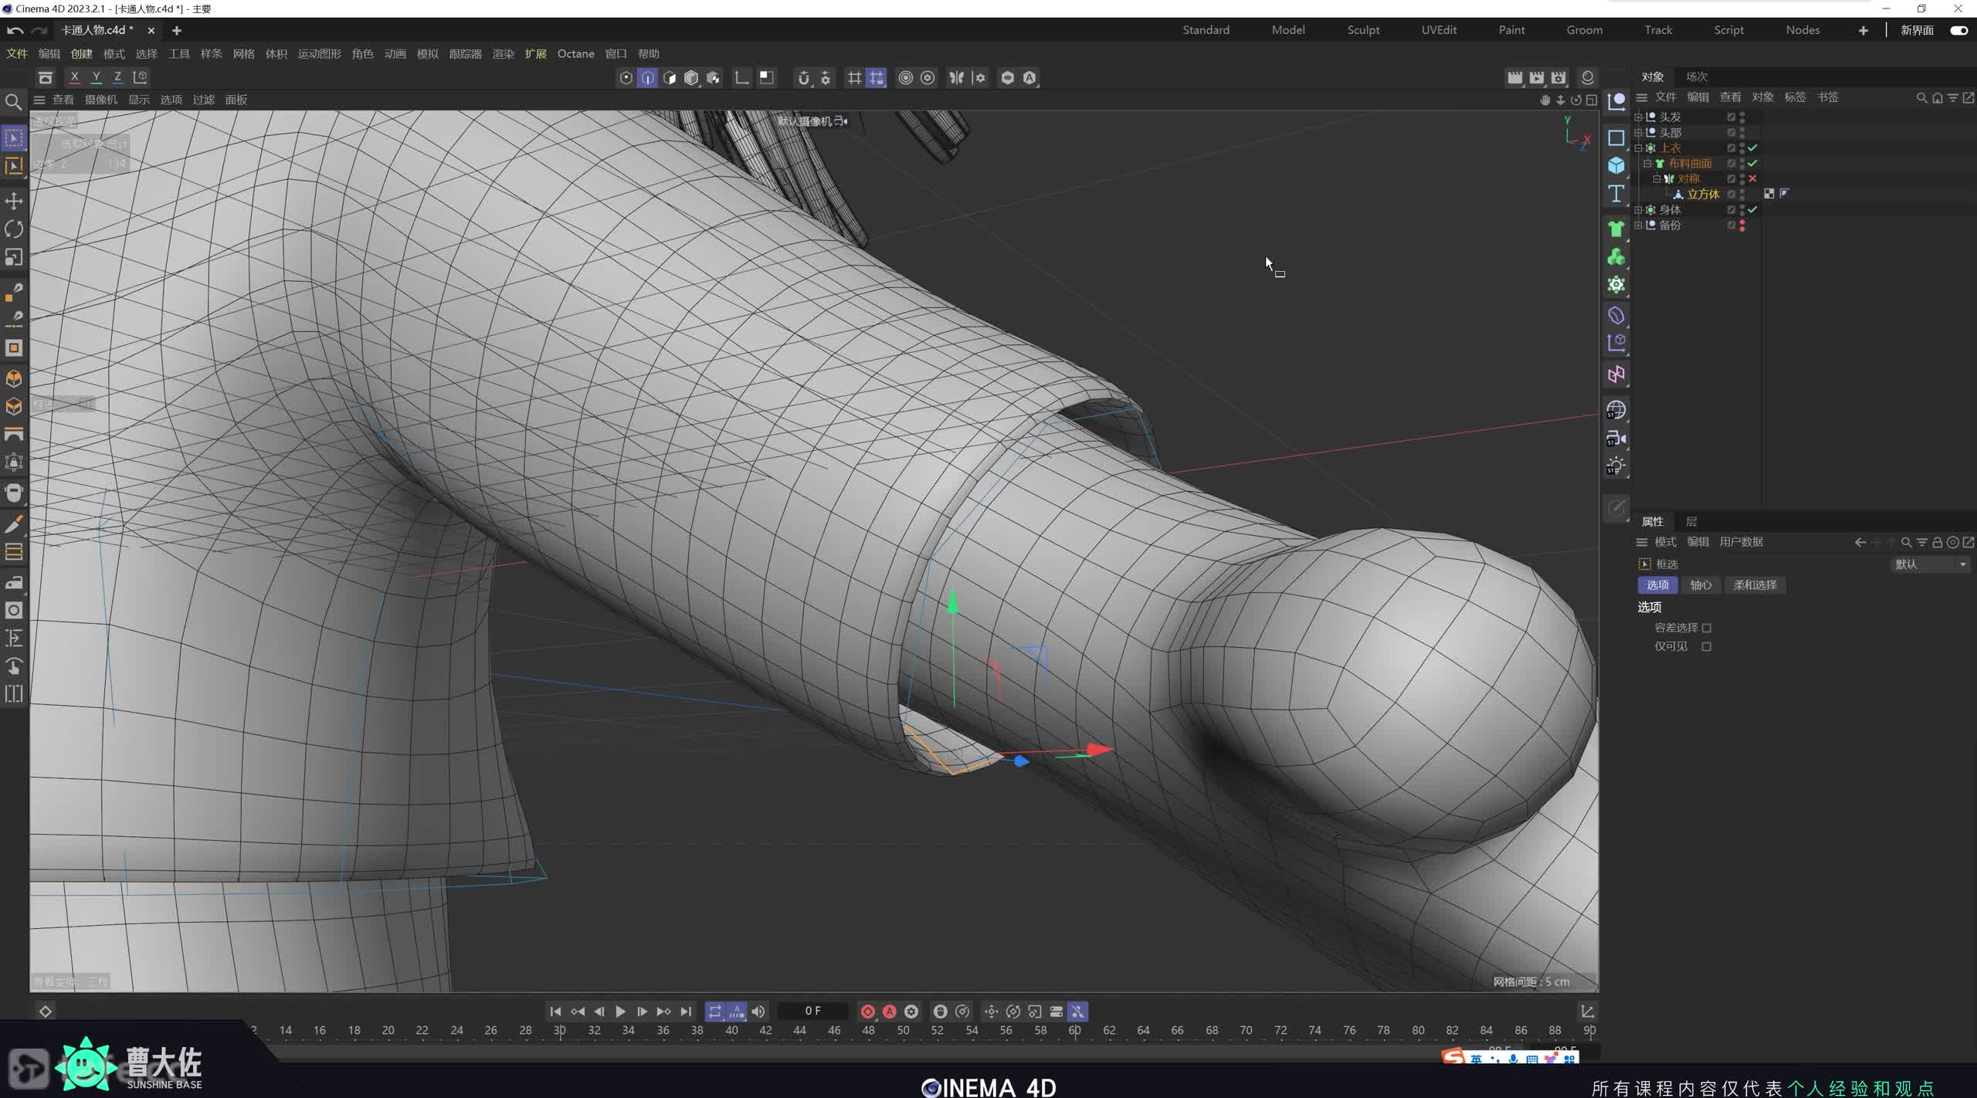The image size is (1977, 1098).
Task: Expand the 头发 object in tree
Action: coord(1638,117)
